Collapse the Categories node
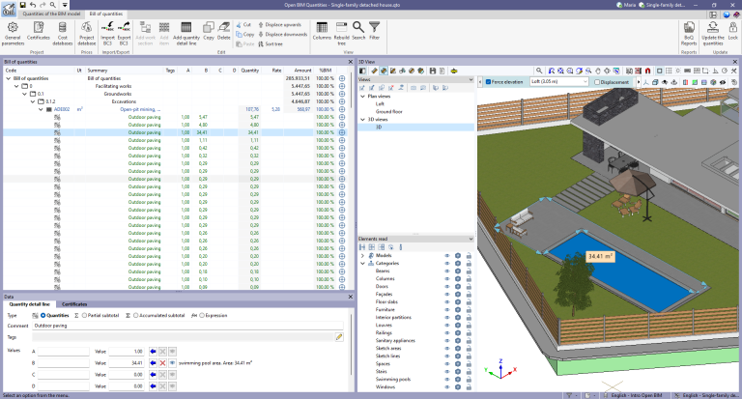 click(x=363, y=263)
